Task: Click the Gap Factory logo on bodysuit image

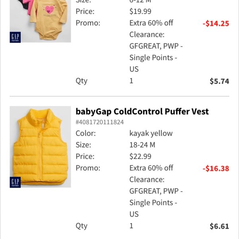Action: (15, 37)
